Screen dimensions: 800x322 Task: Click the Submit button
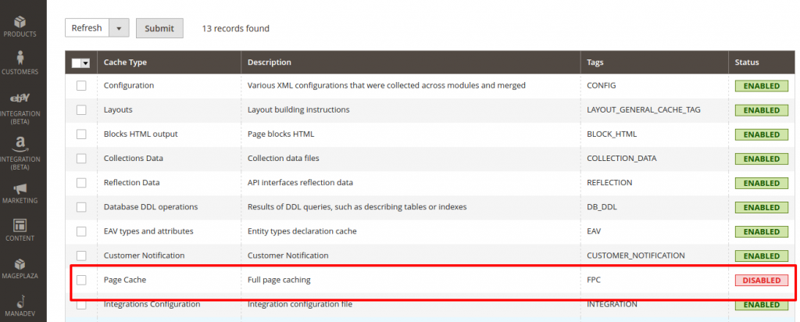(x=159, y=28)
